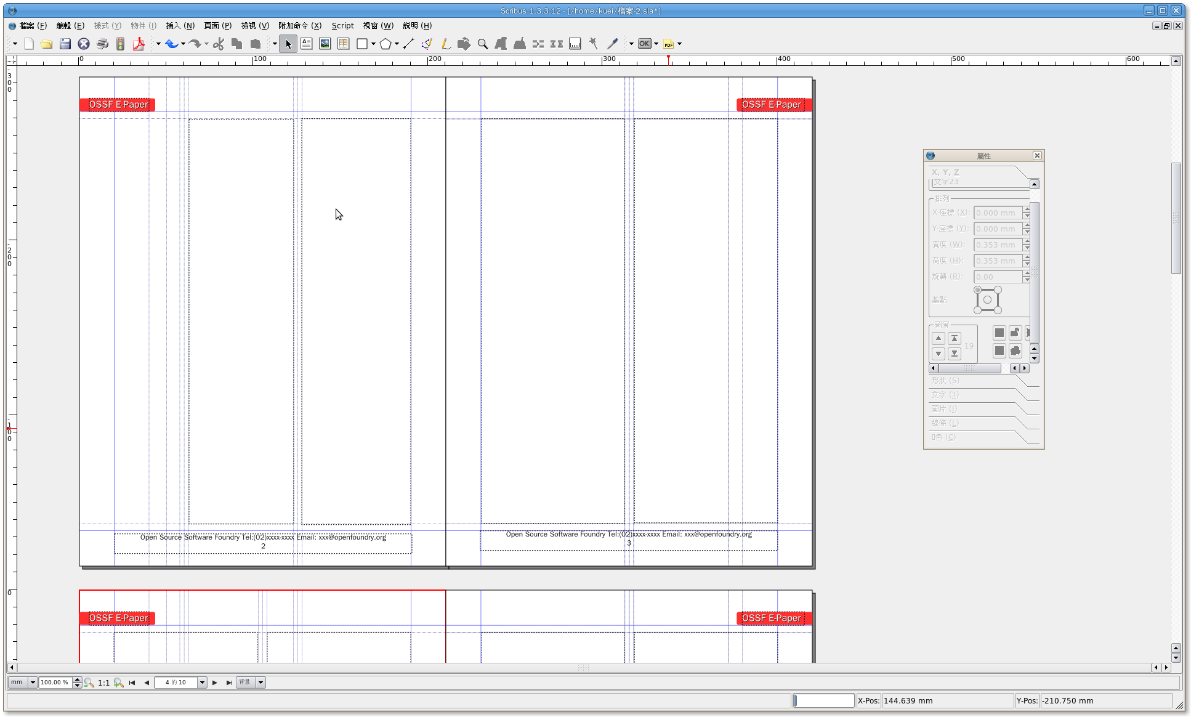Screen dimensions: 1191x717
Task: Click the 1:1 zoom button
Action: point(103,683)
